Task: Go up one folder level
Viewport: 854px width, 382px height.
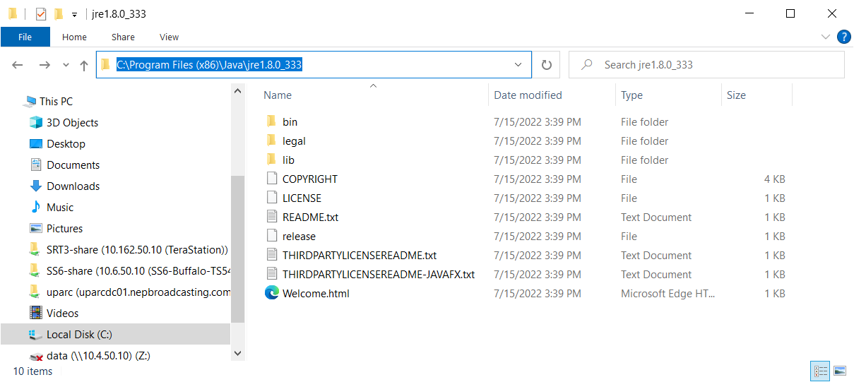Action: pyautogui.click(x=84, y=65)
